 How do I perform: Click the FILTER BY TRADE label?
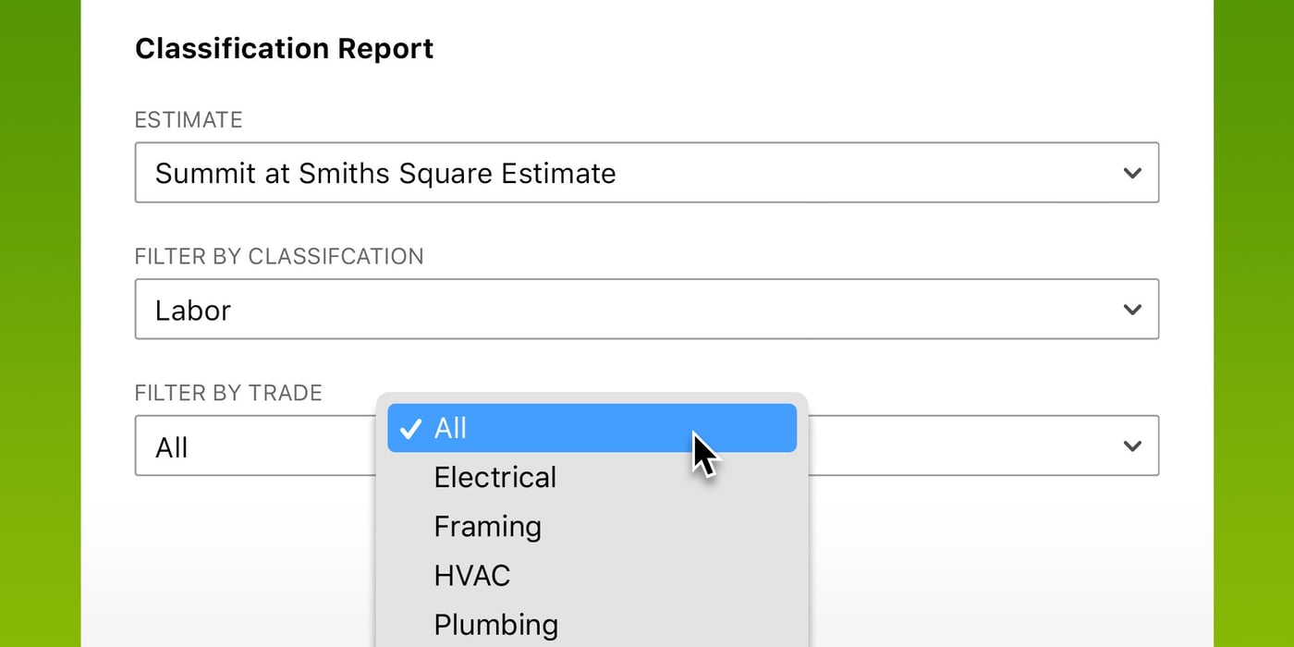(x=228, y=393)
